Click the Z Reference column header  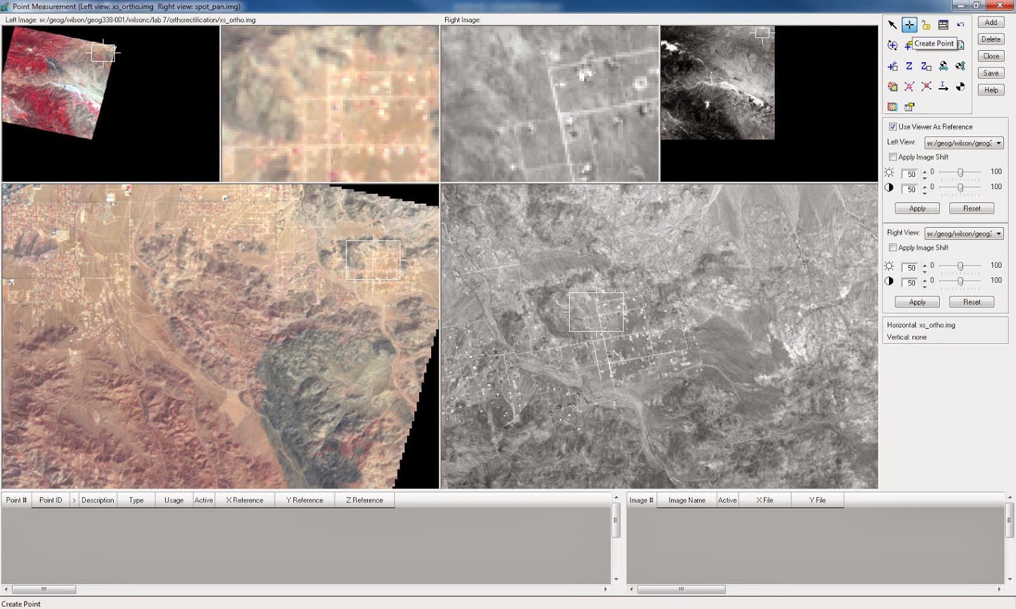pos(364,500)
